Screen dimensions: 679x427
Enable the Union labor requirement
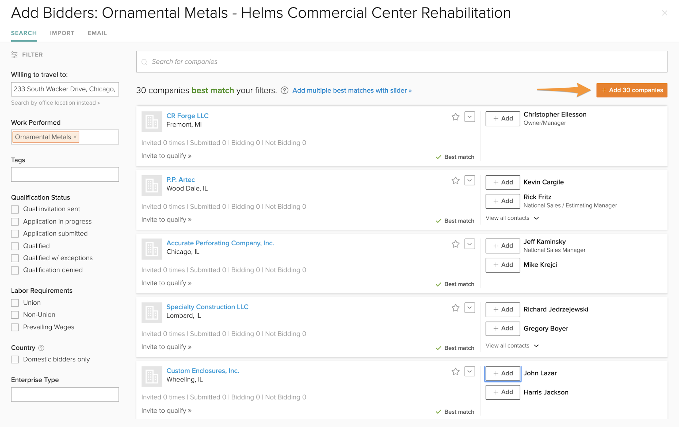click(15, 303)
